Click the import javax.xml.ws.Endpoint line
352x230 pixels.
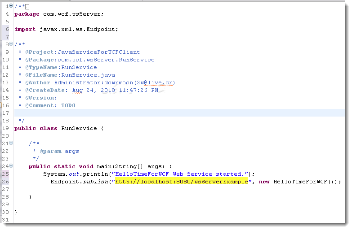(x=66, y=29)
